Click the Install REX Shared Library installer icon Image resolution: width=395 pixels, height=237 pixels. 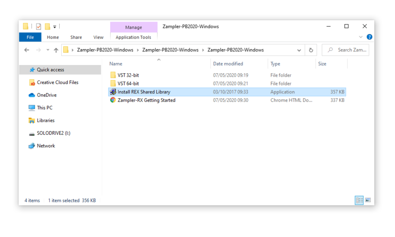(113, 92)
